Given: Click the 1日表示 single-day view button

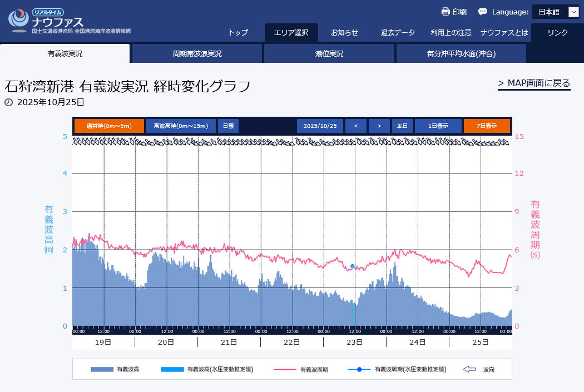Looking at the screenshot, I should [x=438, y=126].
